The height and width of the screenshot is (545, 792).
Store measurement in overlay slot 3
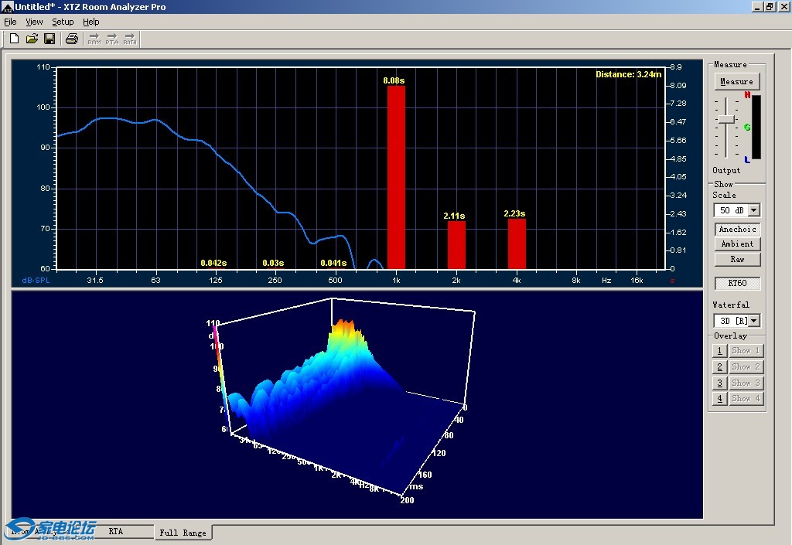(x=720, y=383)
